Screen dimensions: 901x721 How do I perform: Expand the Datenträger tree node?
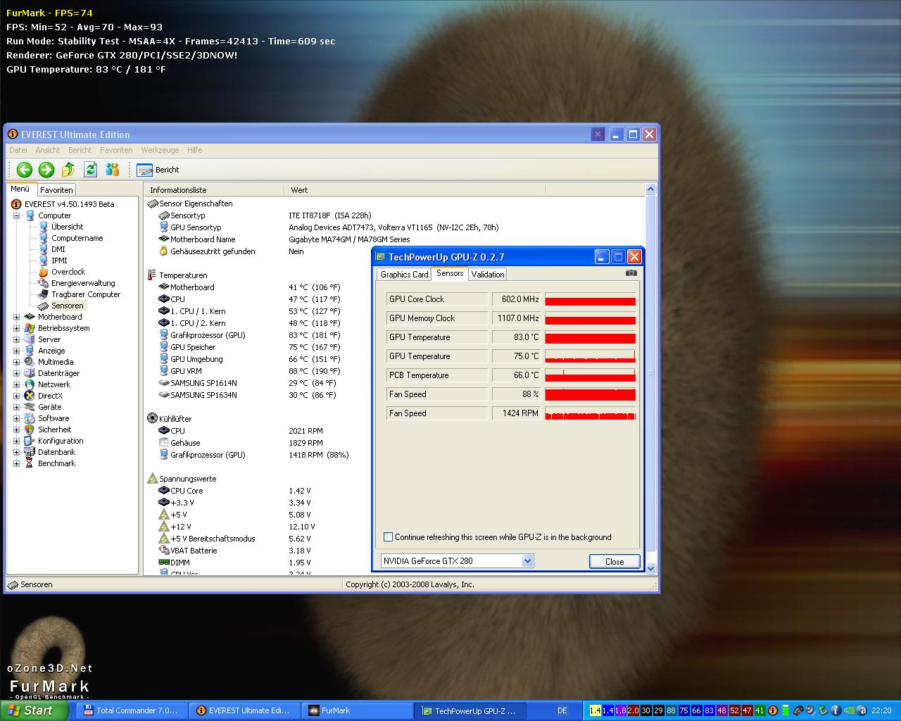coord(16,373)
